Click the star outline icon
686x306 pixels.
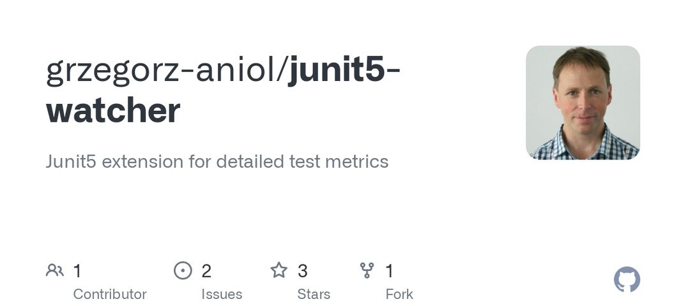[x=279, y=271]
